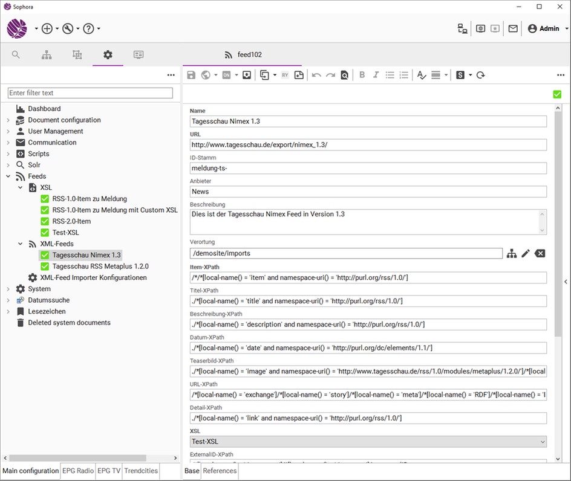571x481 pixels.
Task: Save the document with the disk icon
Action: coord(191,75)
